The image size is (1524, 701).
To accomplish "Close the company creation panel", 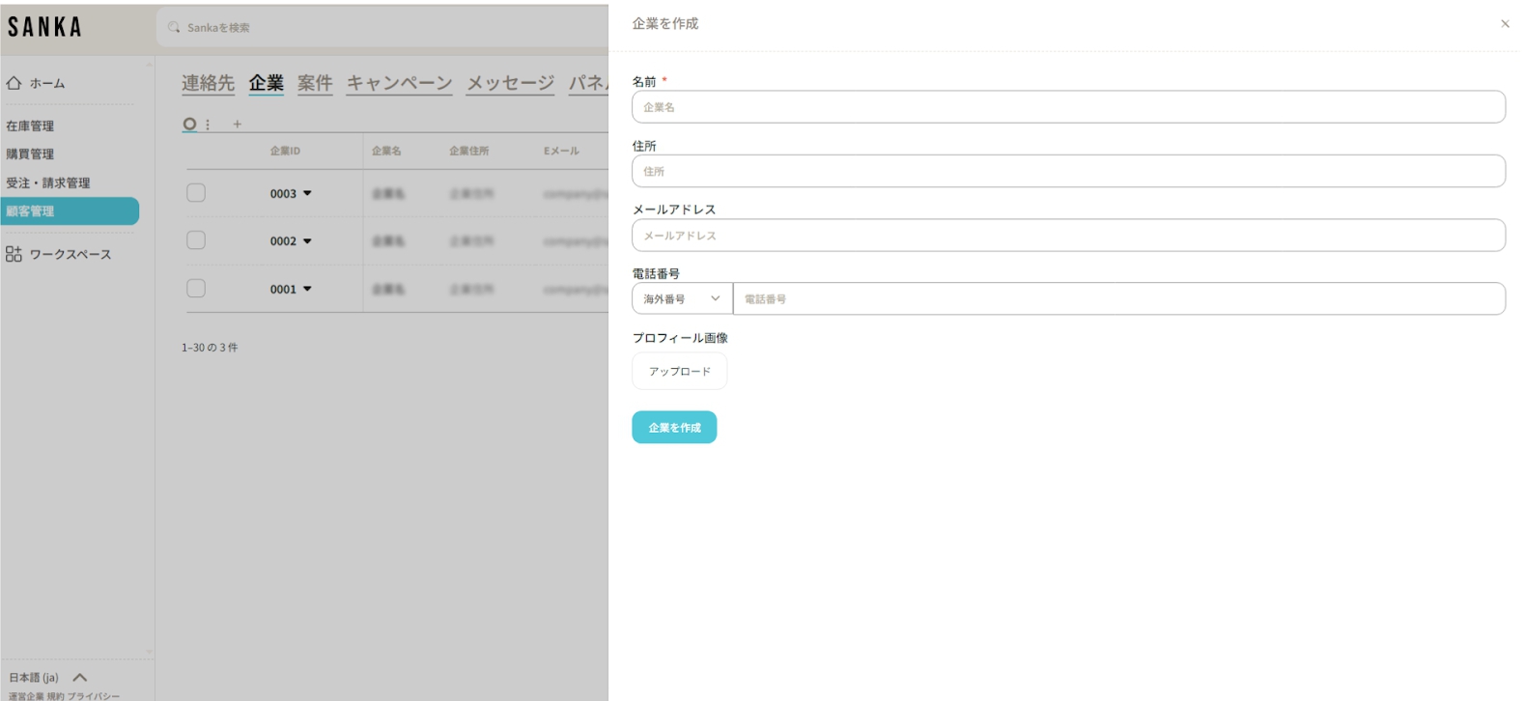I will coord(1504,24).
